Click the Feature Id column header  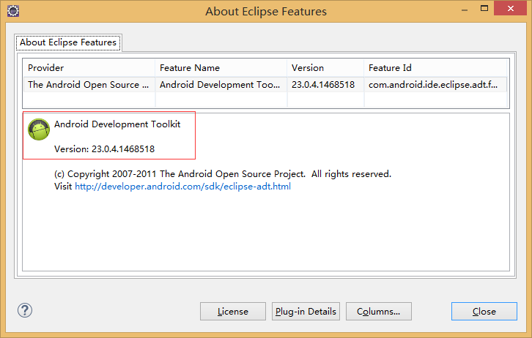point(436,67)
